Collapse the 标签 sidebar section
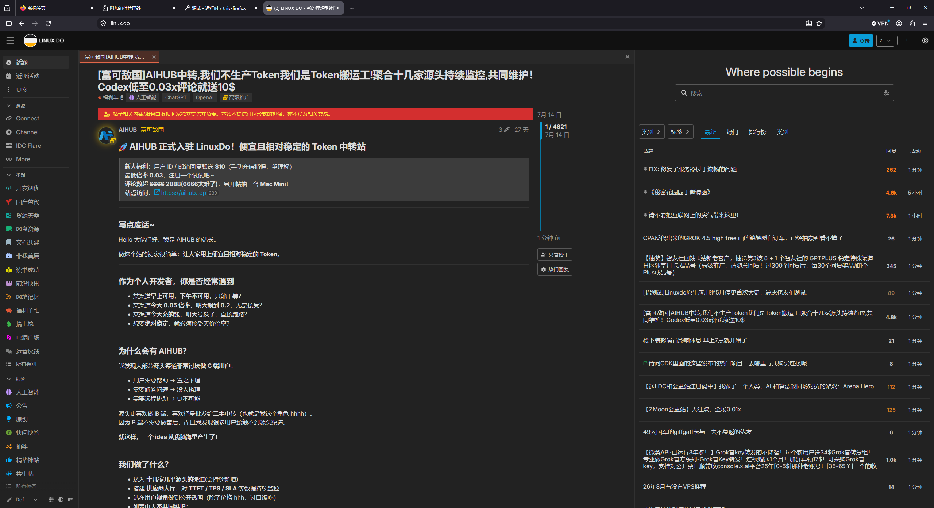Viewport: 934px width, 508px height. [9, 379]
